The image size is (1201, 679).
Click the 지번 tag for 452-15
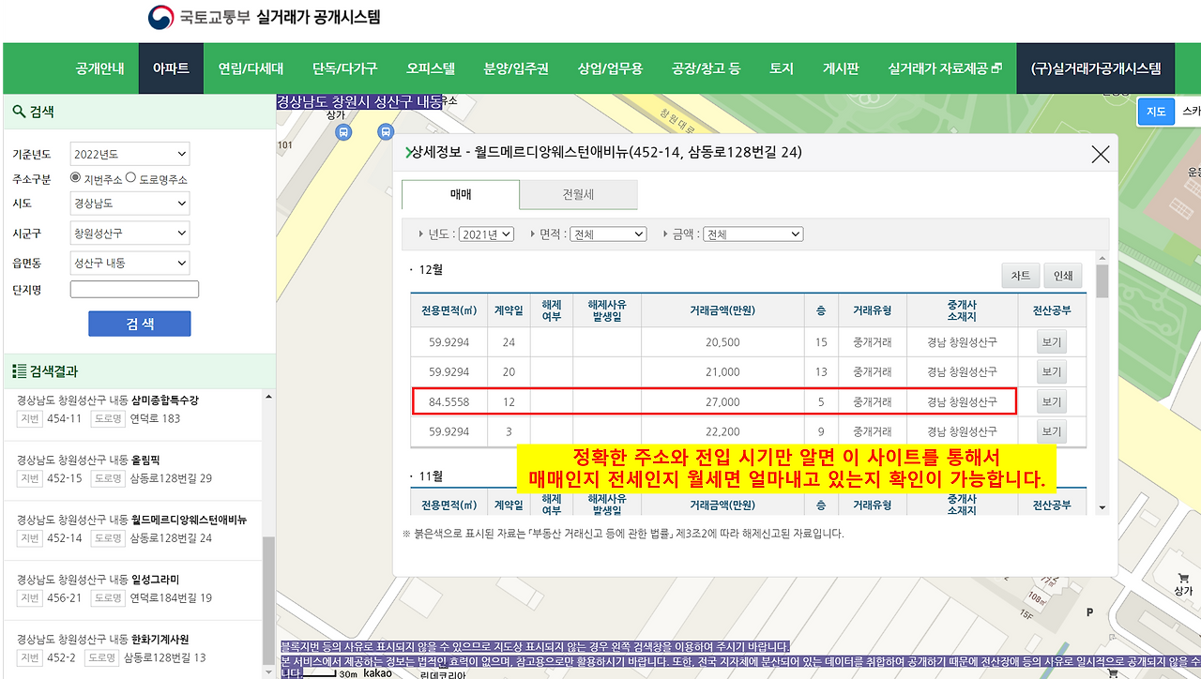click(30, 478)
